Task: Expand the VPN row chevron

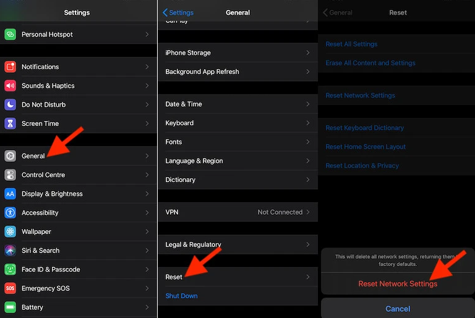Action: 308,212
